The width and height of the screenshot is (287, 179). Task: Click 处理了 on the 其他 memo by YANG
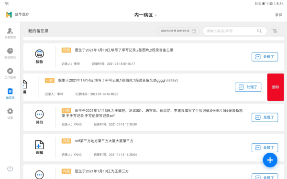265,117
